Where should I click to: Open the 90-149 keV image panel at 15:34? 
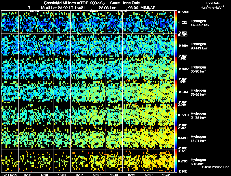tap(62, 45)
